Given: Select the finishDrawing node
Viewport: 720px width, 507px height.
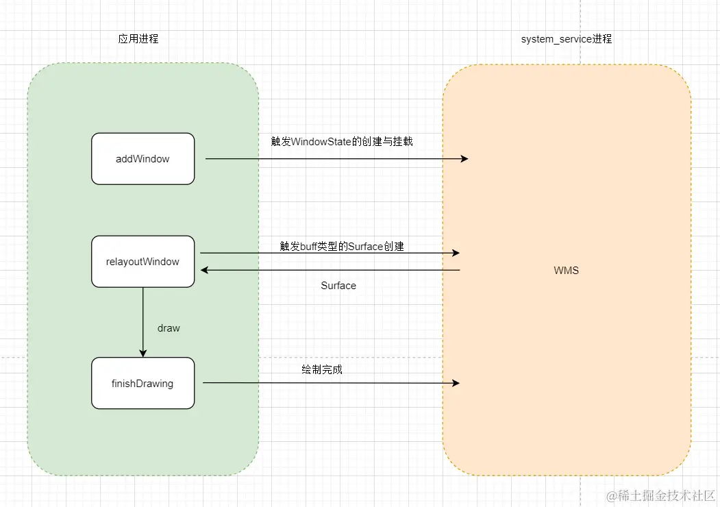Looking at the screenshot, I should click(142, 383).
